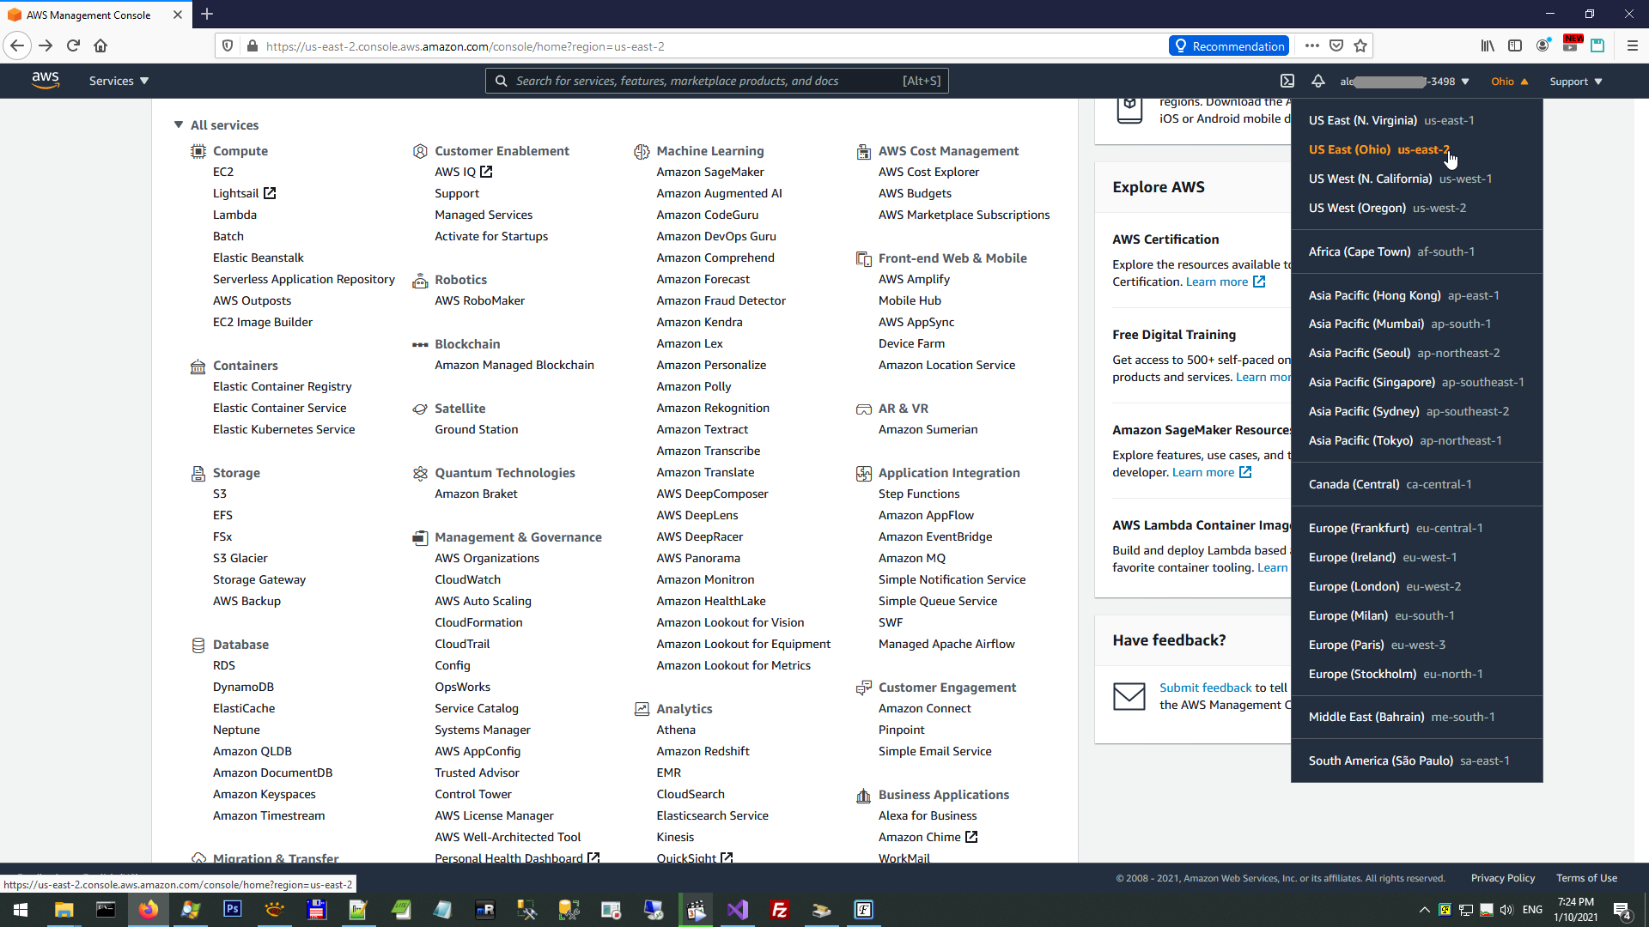This screenshot has width=1649, height=927.
Task: Focus the AWS services search box
Action: point(704,81)
